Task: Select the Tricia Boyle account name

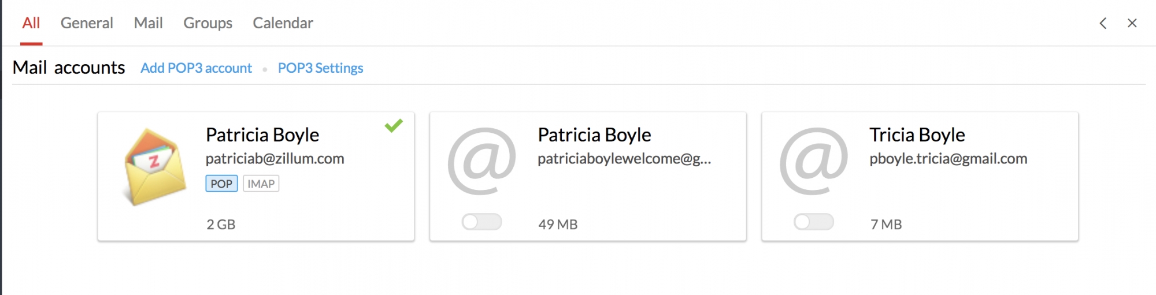Action: [917, 135]
